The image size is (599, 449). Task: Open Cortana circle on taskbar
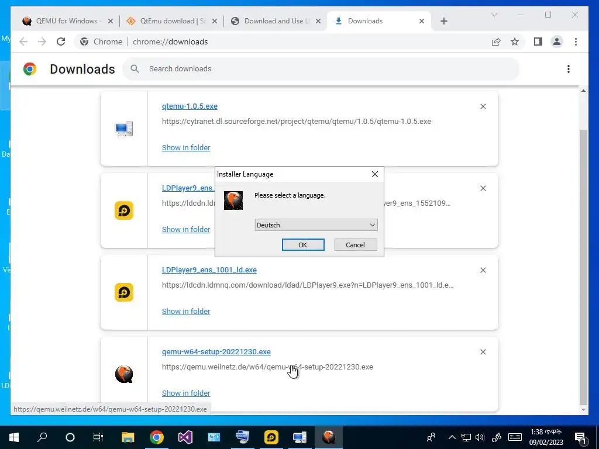[x=70, y=437]
